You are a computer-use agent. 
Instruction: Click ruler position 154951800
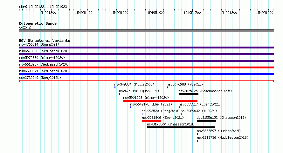coord(228,13)
